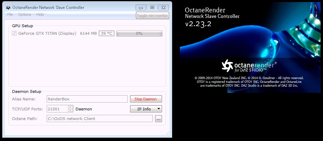Increase the TCP/UDP port number with up arrow
The image size is (323, 141).
[x=70, y=107]
